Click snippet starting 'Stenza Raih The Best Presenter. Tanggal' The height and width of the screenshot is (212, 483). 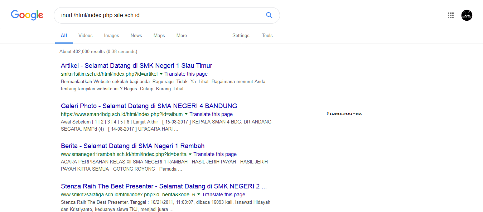(165, 206)
